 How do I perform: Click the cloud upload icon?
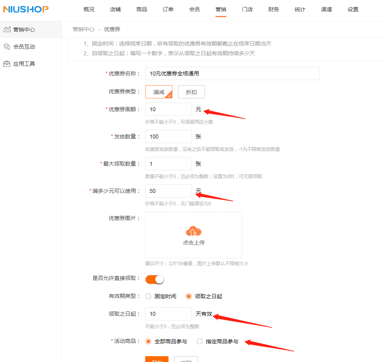[x=193, y=231]
